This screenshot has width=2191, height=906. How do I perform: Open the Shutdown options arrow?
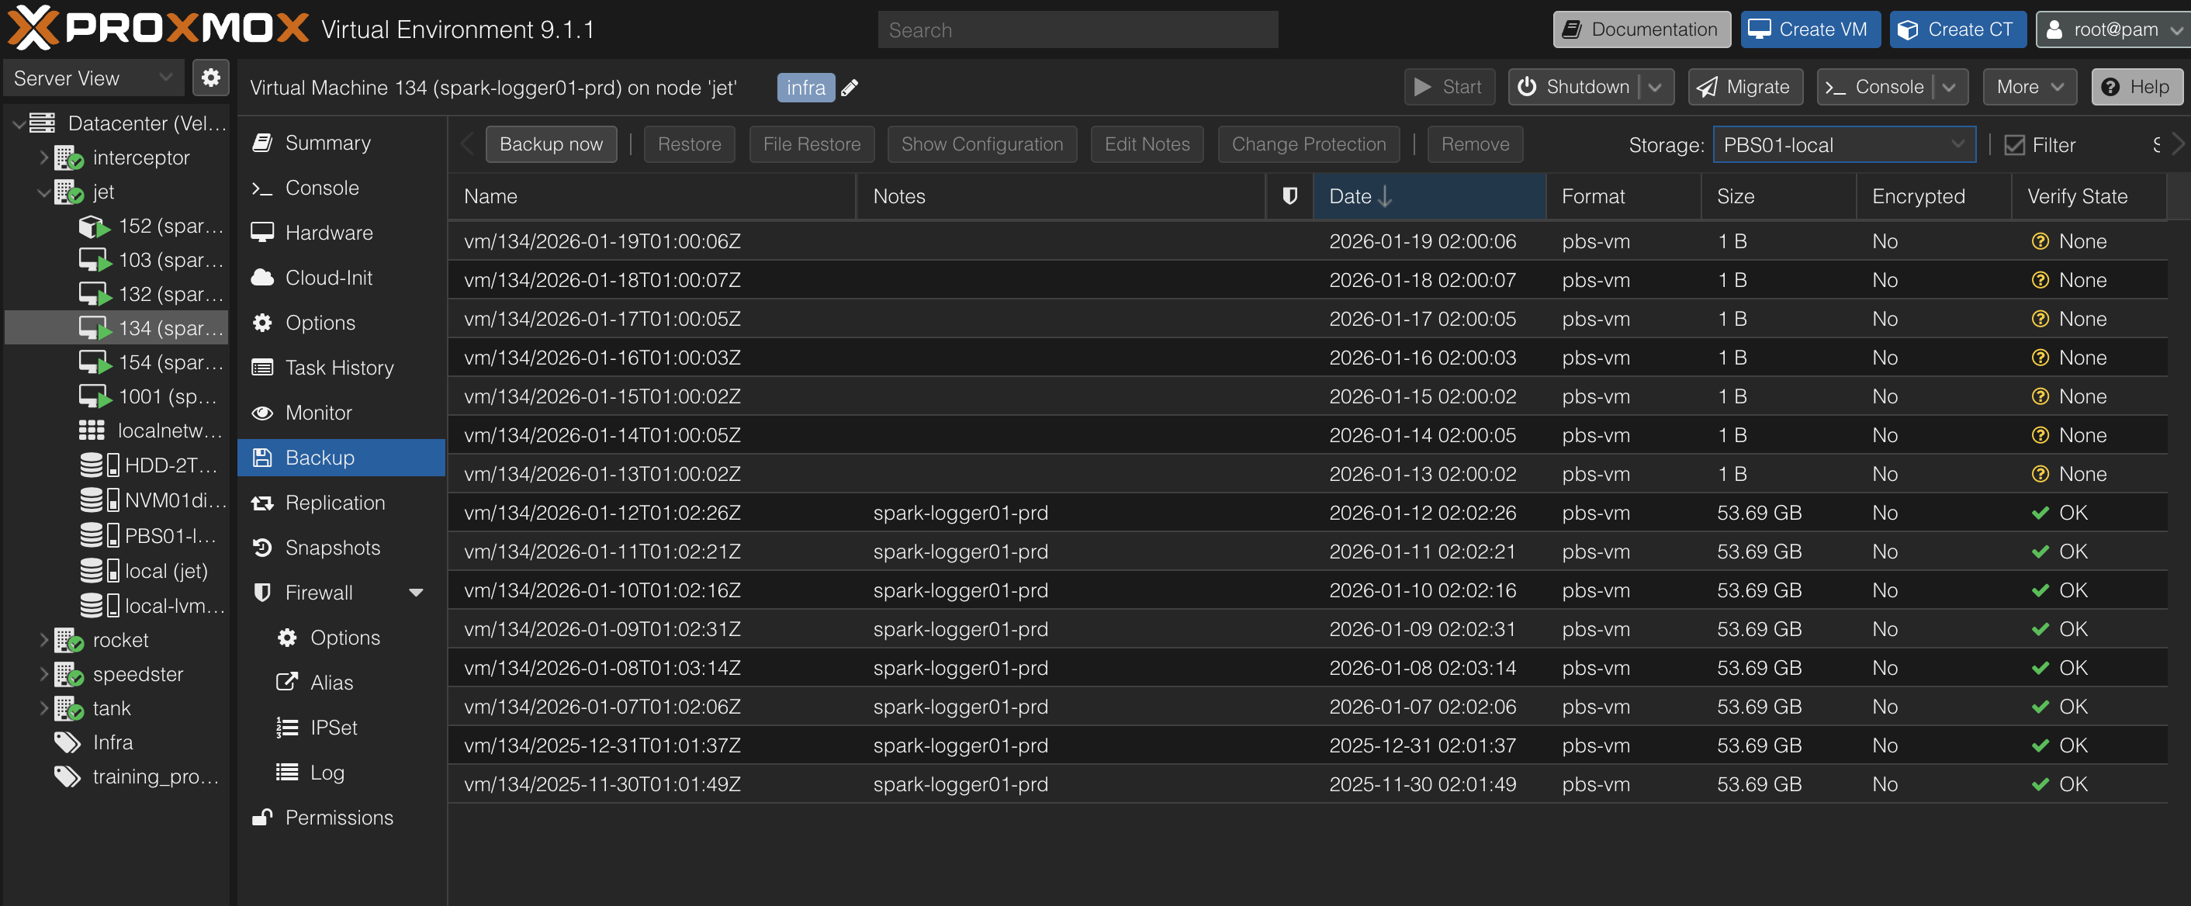pos(1654,87)
